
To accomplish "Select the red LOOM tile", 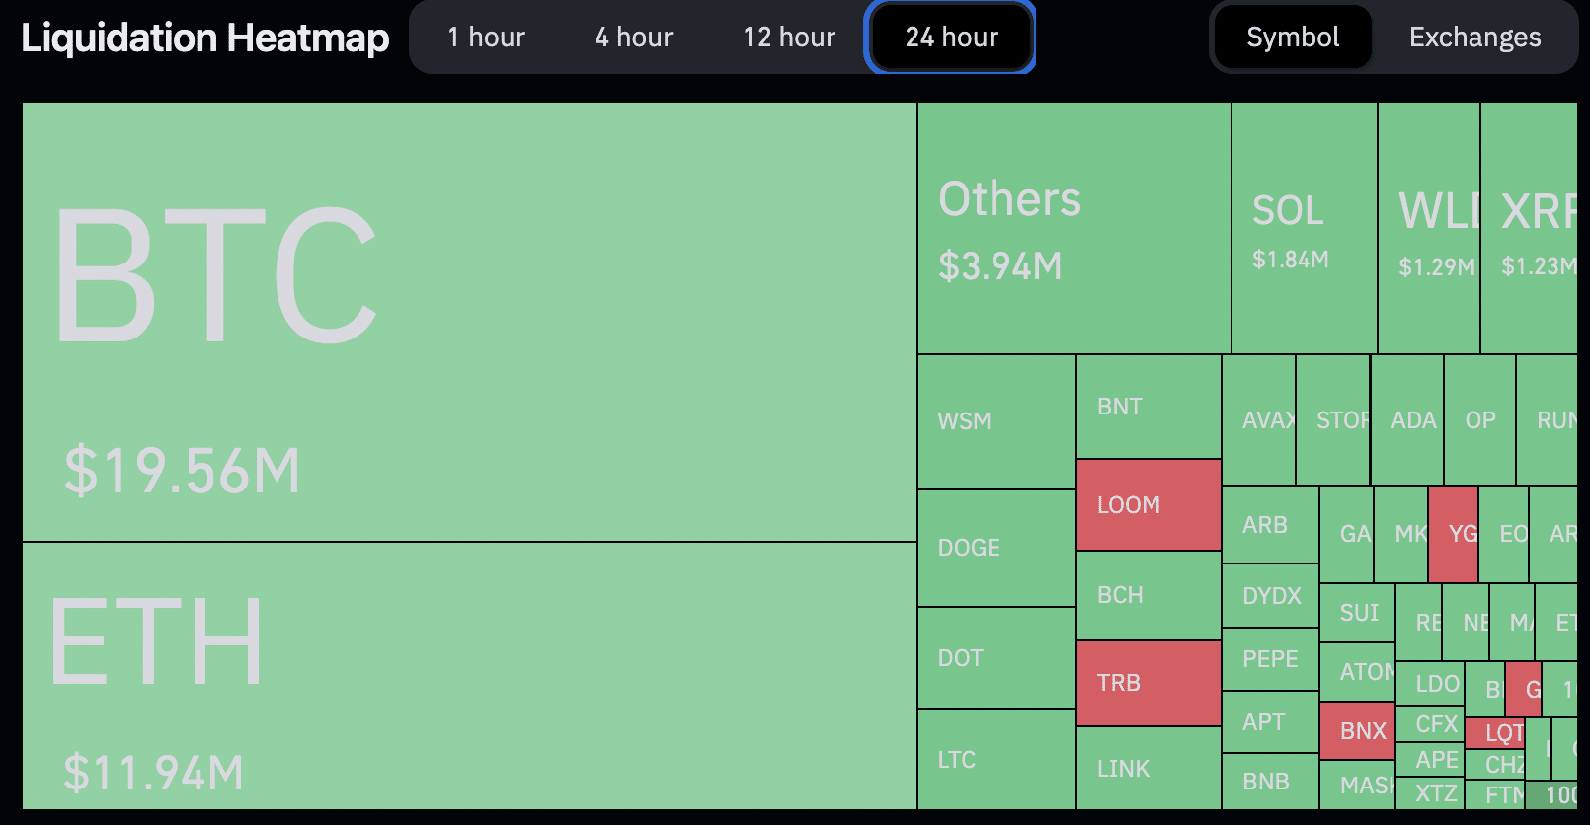I will (1149, 505).
